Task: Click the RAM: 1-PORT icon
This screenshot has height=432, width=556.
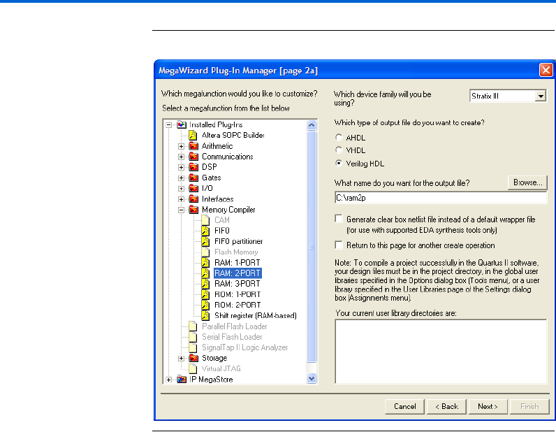Action: click(205, 263)
